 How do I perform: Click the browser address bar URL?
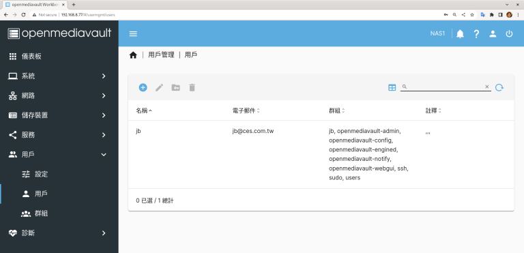click(x=88, y=15)
